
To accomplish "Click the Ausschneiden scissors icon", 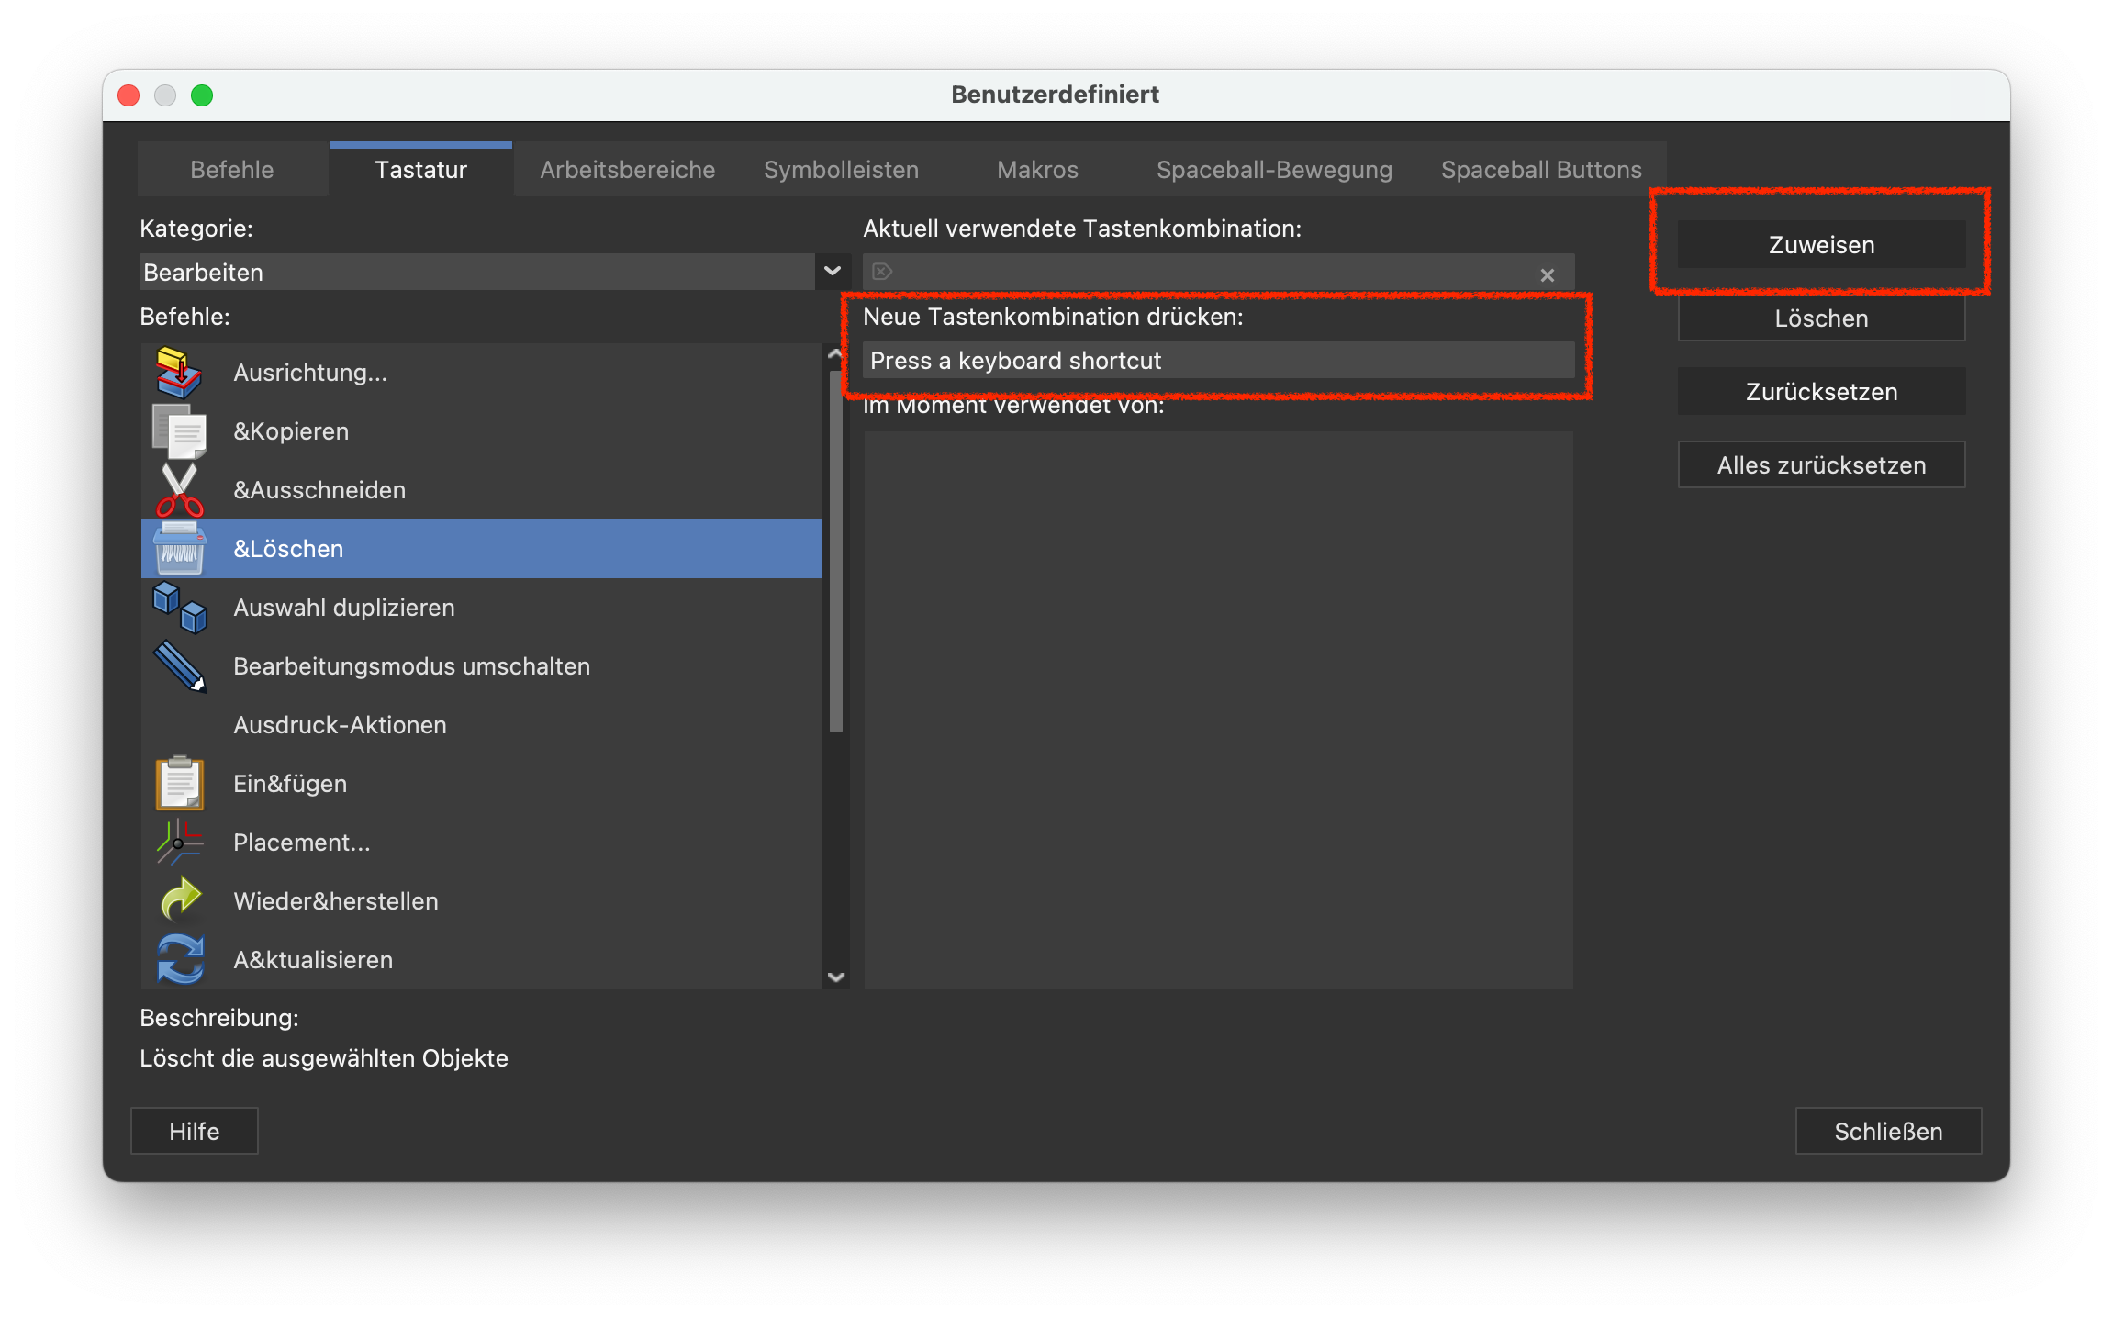I will (179, 490).
